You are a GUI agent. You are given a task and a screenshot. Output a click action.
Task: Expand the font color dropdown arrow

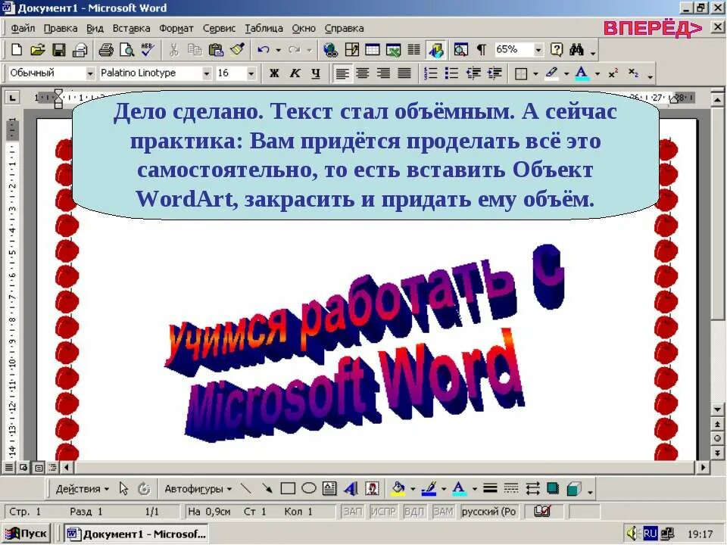click(598, 73)
